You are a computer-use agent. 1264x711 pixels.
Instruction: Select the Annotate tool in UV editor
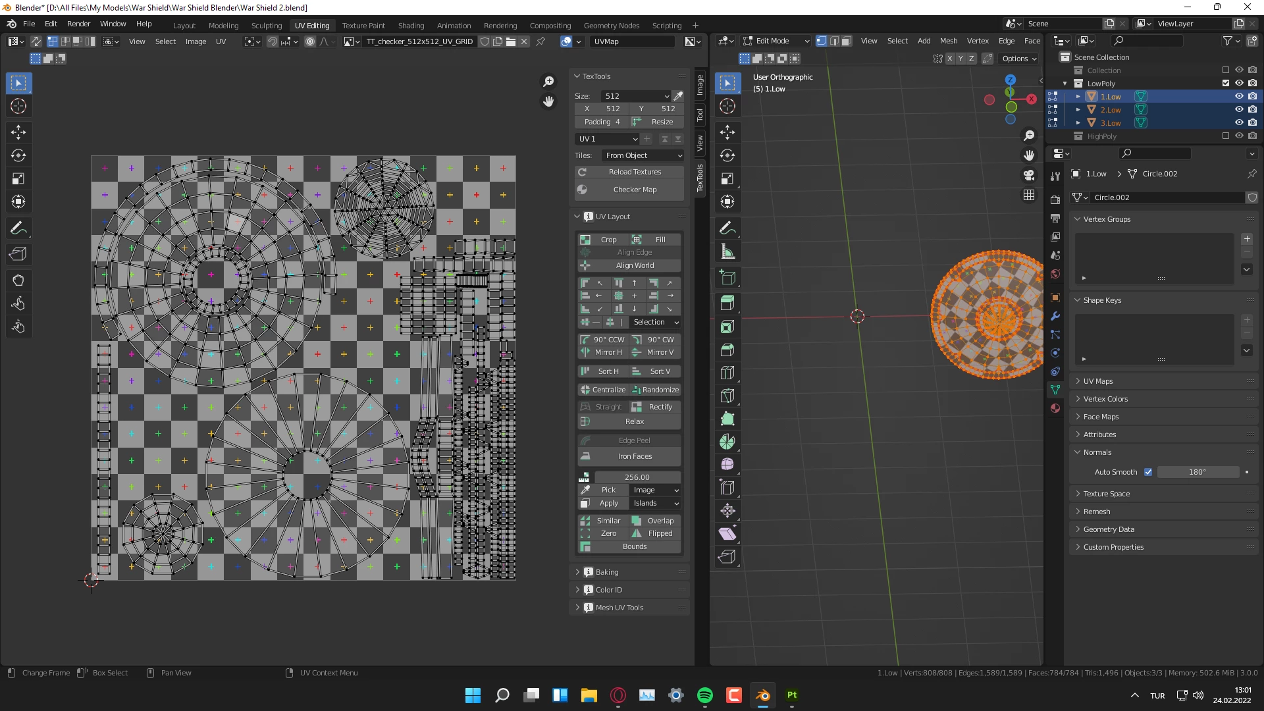(x=18, y=228)
